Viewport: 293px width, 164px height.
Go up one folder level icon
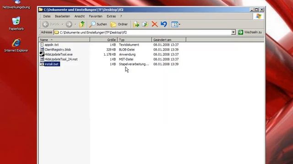[x=82, y=24]
